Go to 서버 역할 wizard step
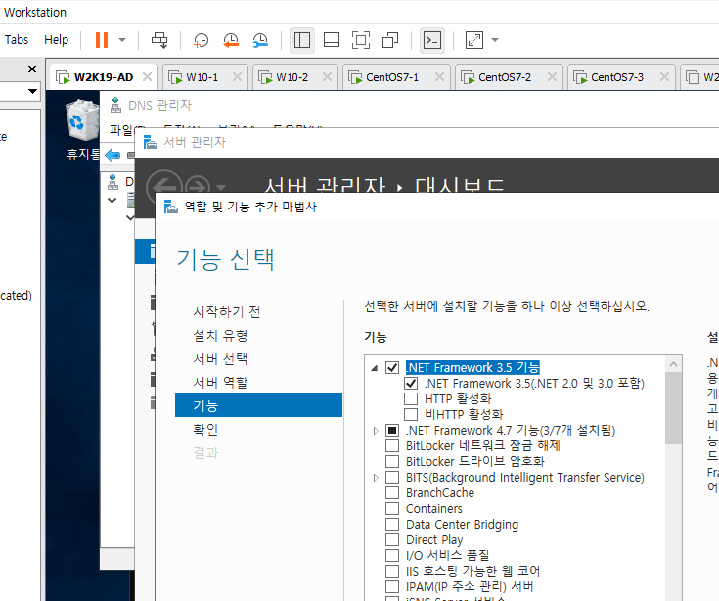 (x=220, y=382)
